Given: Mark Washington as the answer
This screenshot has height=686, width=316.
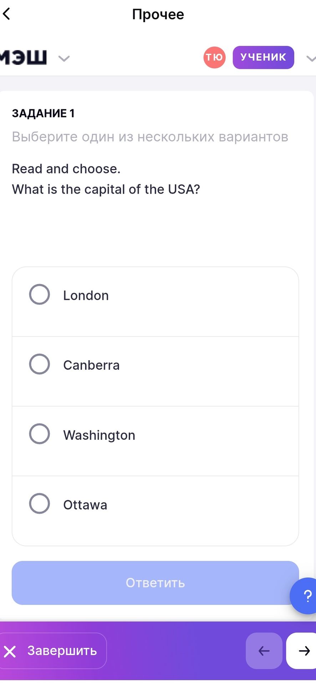Looking at the screenshot, I should tap(39, 434).
